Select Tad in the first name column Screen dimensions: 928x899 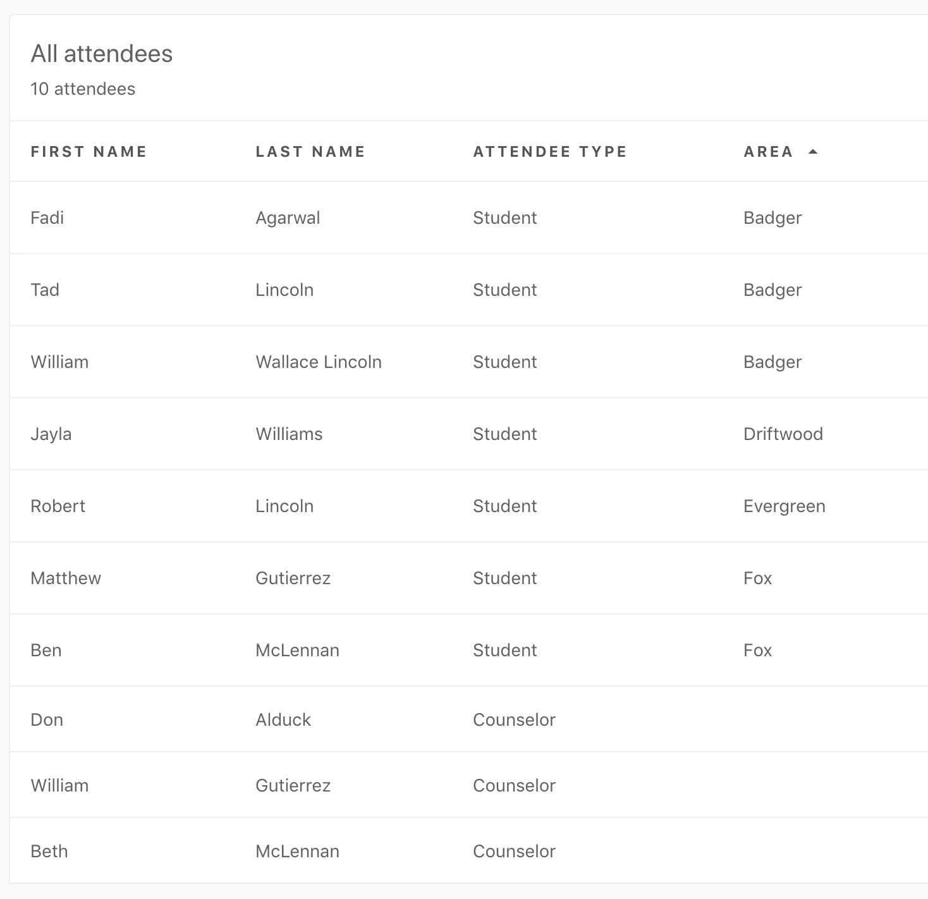pos(45,290)
